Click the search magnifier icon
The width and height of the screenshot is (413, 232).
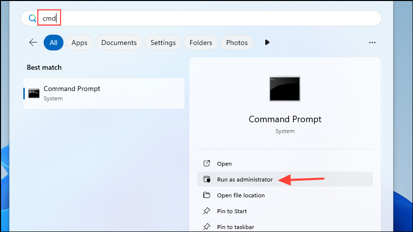pyautogui.click(x=32, y=18)
